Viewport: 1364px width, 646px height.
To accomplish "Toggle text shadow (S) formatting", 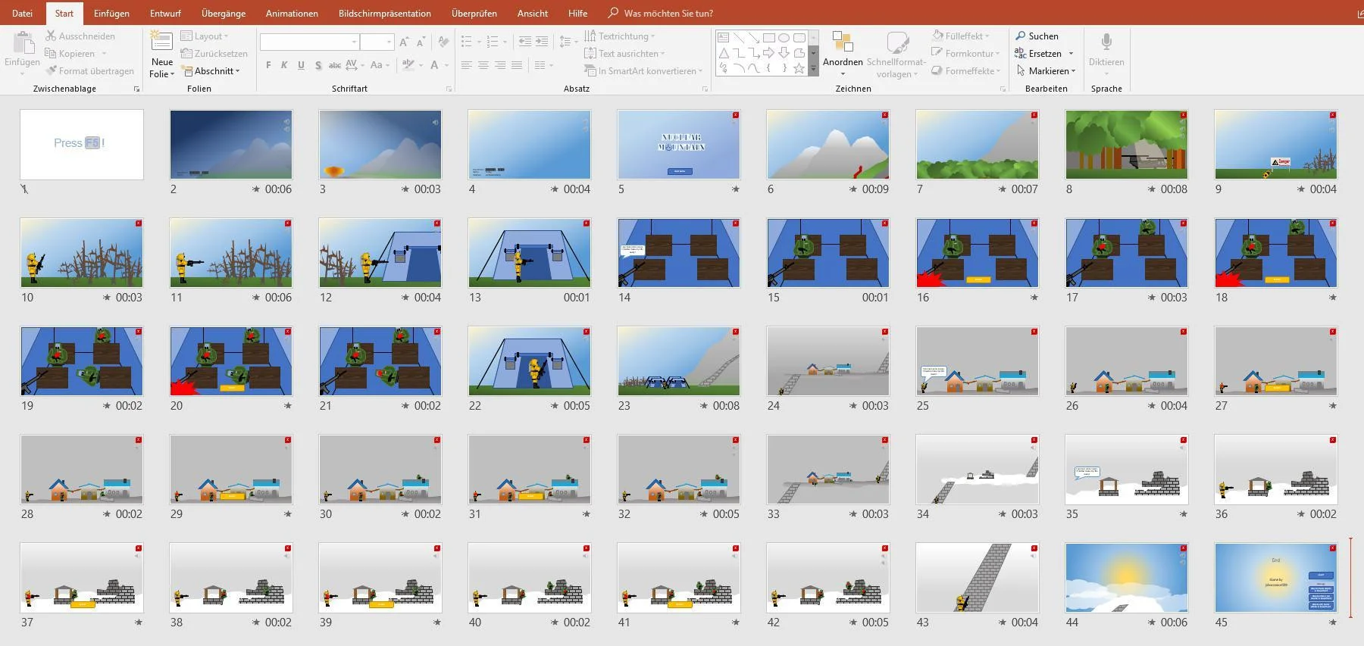I will [x=318, y=65].
